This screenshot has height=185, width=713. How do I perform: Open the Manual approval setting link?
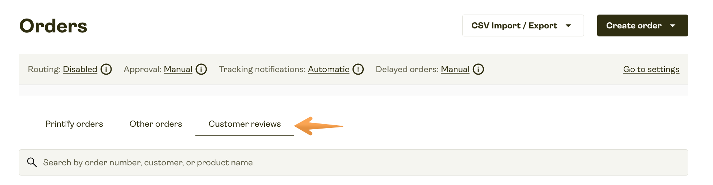pos(178,69)
